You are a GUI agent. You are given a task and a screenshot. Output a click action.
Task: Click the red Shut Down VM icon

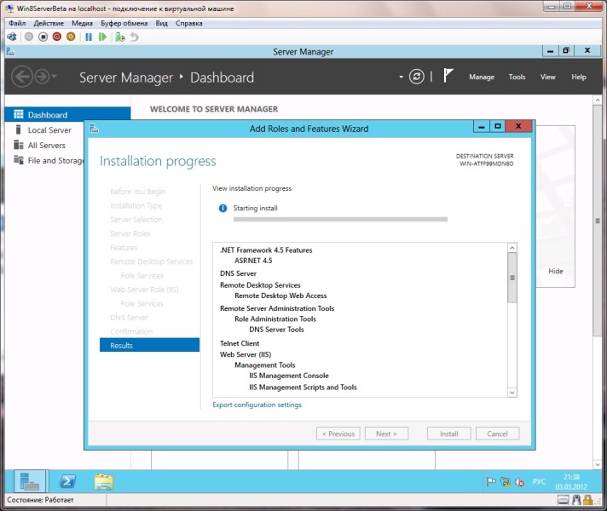pos(56,37)
